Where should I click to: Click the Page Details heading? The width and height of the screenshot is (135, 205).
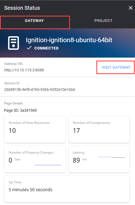tap(13, 103)
